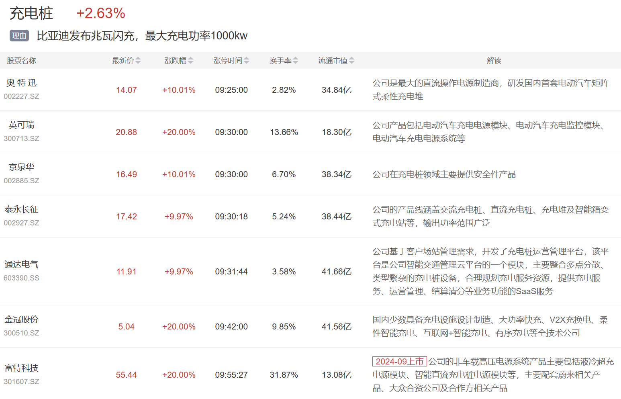Sort by 最新价 column arrows
This screenshot has height=399, width=621.
138,61
